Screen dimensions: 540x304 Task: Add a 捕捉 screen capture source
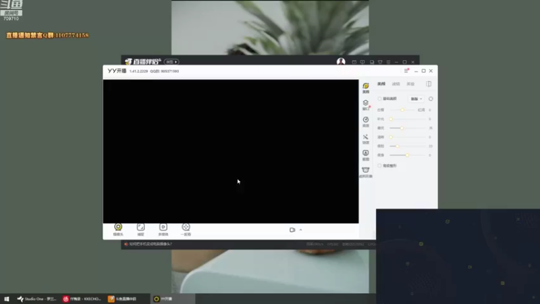click(x=140, y=229)
